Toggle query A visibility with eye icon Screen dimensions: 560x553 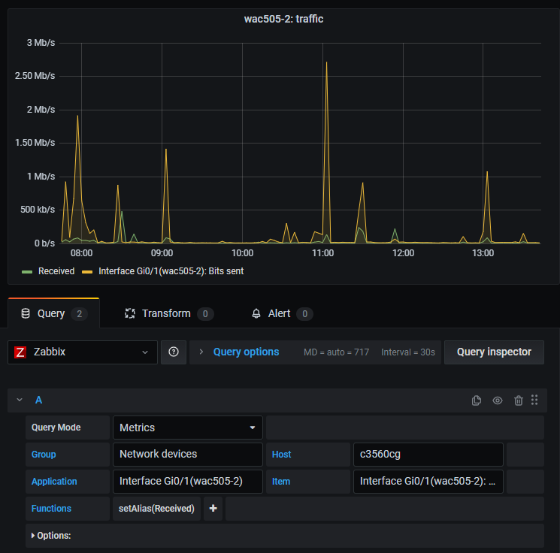coord(498,400)
